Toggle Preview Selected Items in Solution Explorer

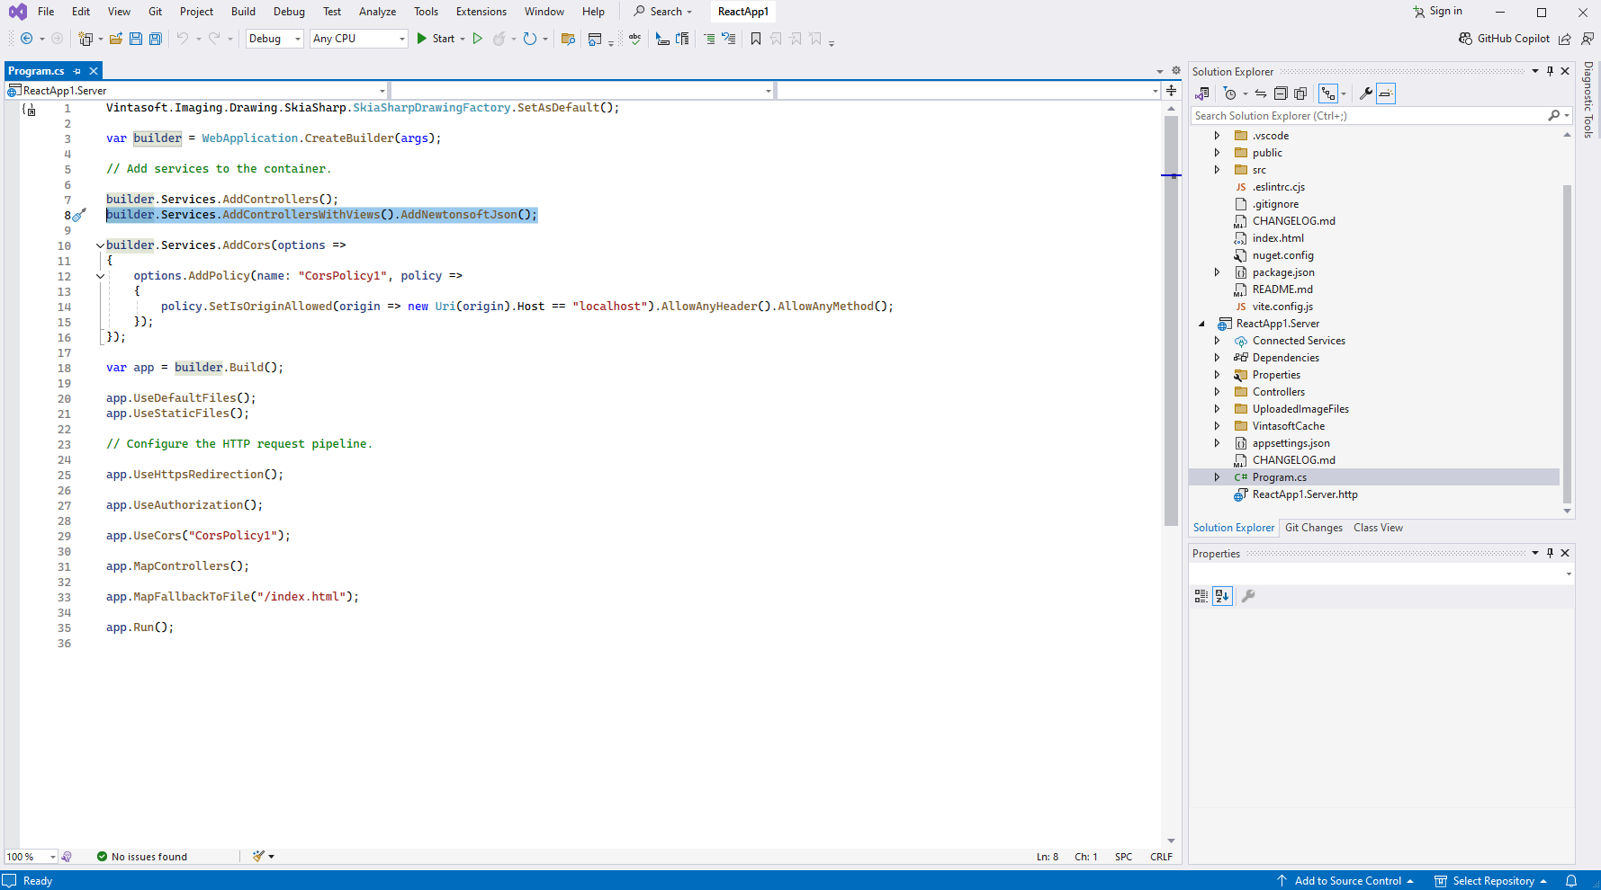click(1386, 93)
